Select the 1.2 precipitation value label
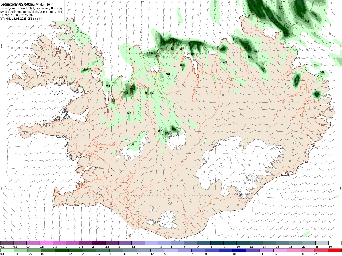This screenshot has height=256, width=342. coord(222,49)
